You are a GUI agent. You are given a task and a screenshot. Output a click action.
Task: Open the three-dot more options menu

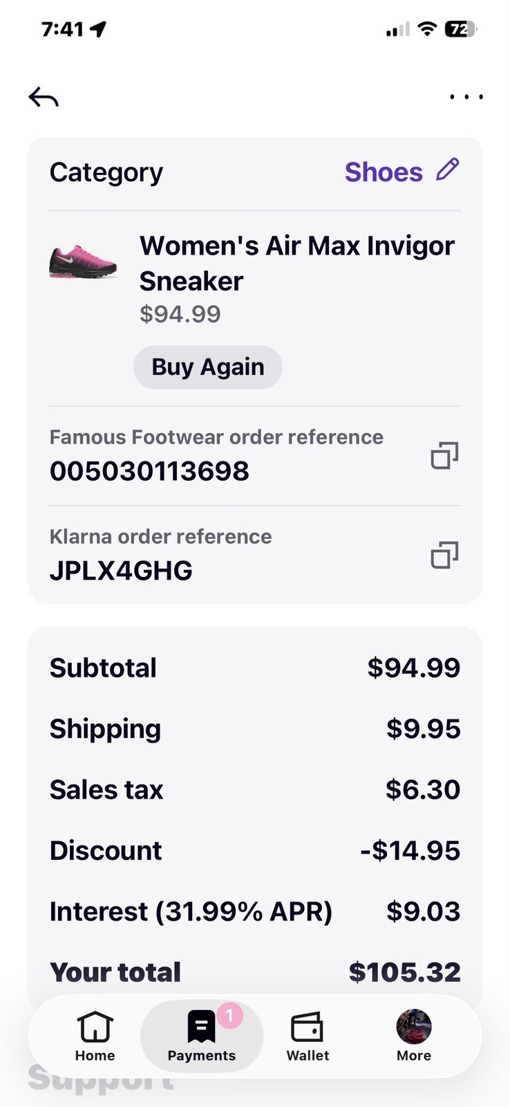pyautogui.click(x=466, y=97)
